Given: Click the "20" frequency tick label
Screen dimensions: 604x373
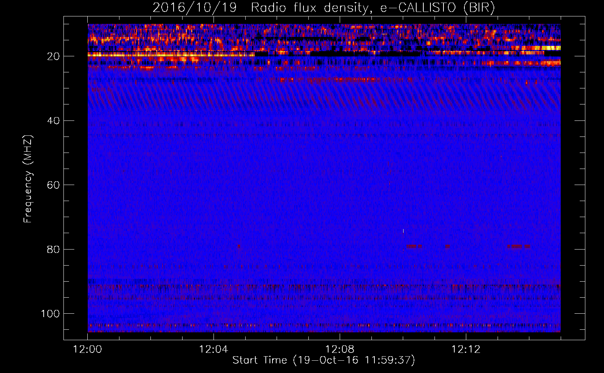Looking at the screenshot, I should [53, 56].
